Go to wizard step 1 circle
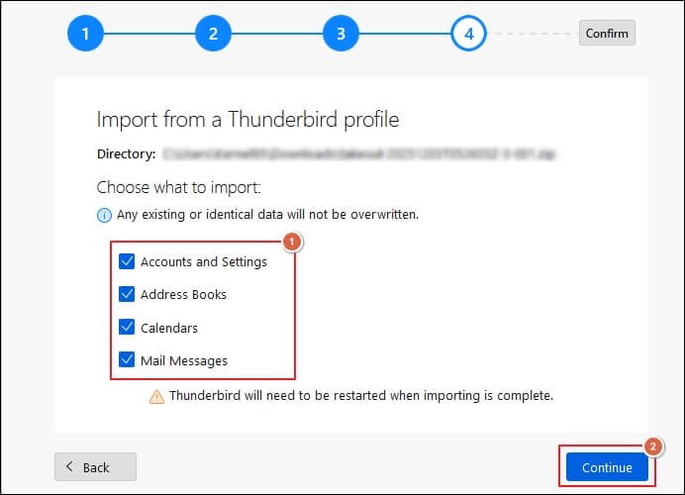 click(85, 34)
